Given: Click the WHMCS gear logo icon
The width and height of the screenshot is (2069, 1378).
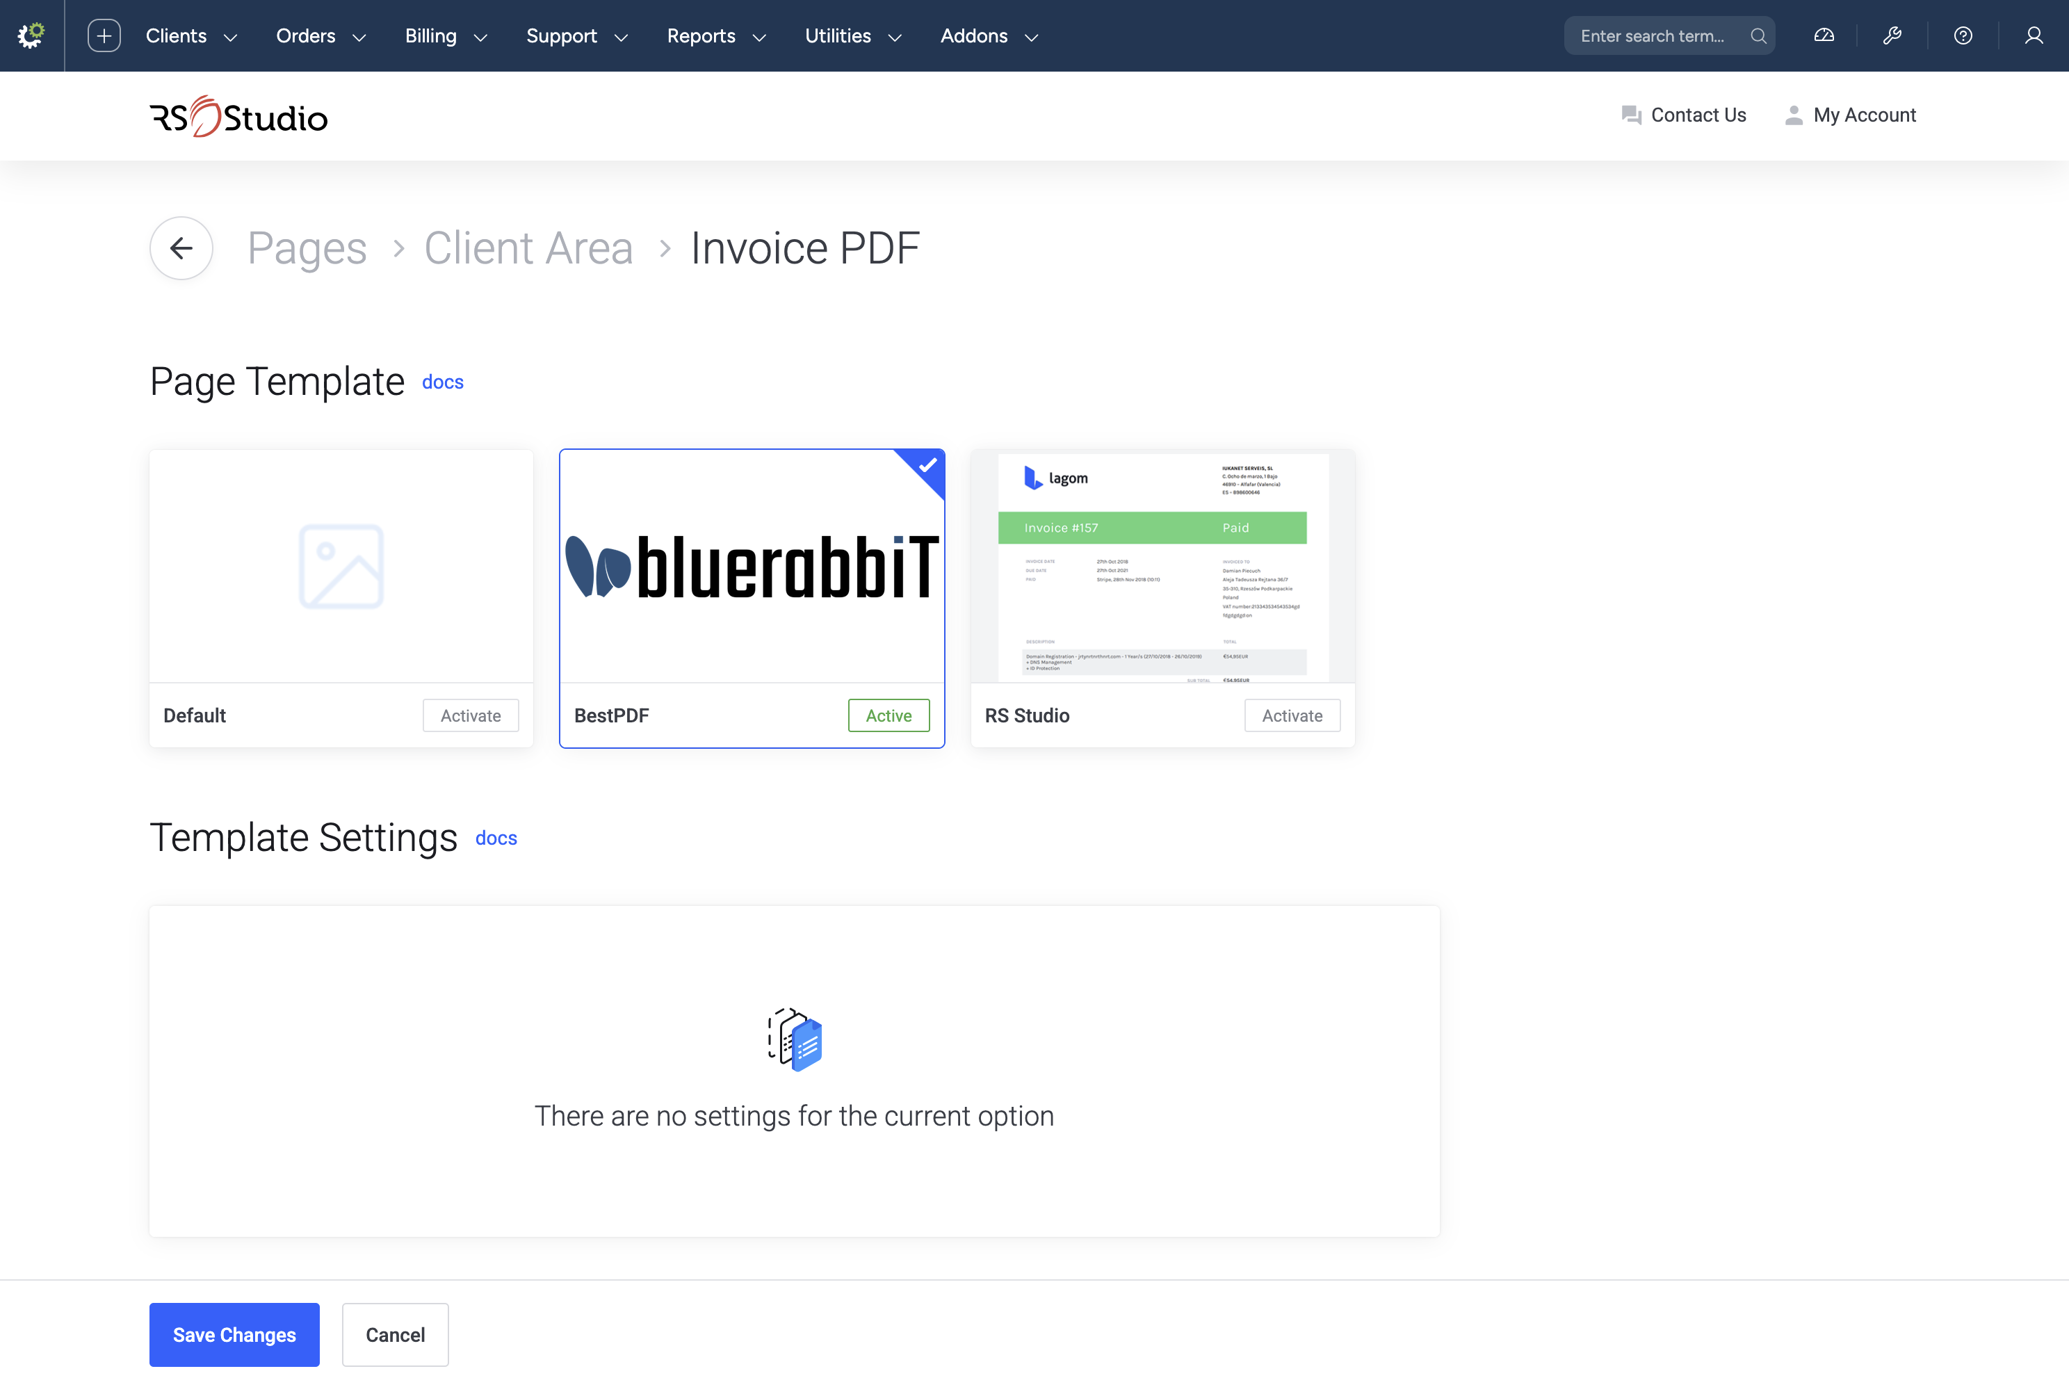Looking at the screenshot, I should click(x=31, y=35).
